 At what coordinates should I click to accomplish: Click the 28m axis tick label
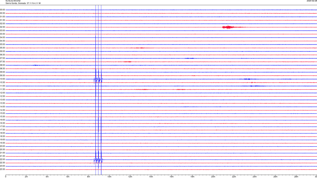pyautogui.click(x=296, y=177)
